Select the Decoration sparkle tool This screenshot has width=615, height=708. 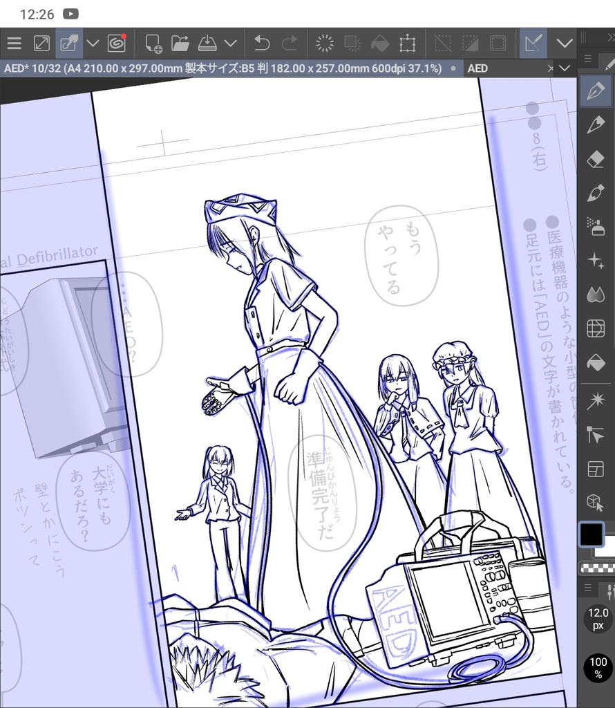tap(596, 261)
